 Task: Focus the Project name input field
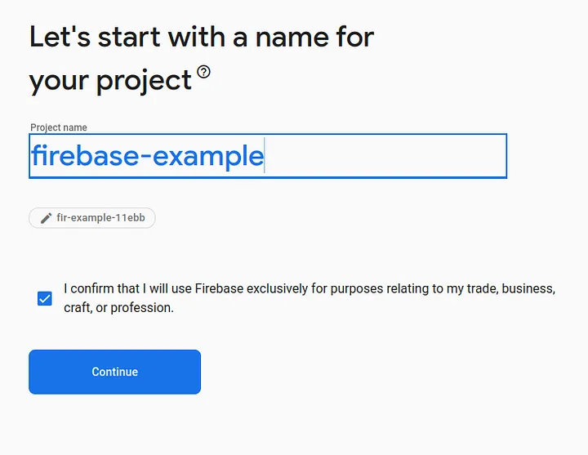[x=267, y=156]
